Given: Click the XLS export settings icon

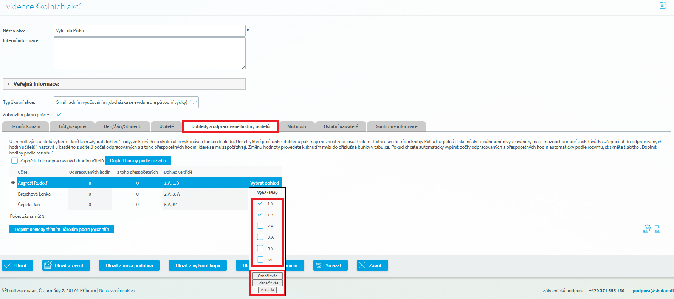Looking at the screenshot, I should pyautogui.click(x=646, y=229).
